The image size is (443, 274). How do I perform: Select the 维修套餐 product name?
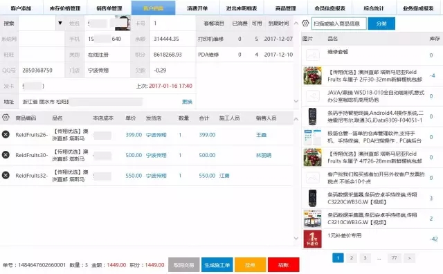(x=338, y=52)
